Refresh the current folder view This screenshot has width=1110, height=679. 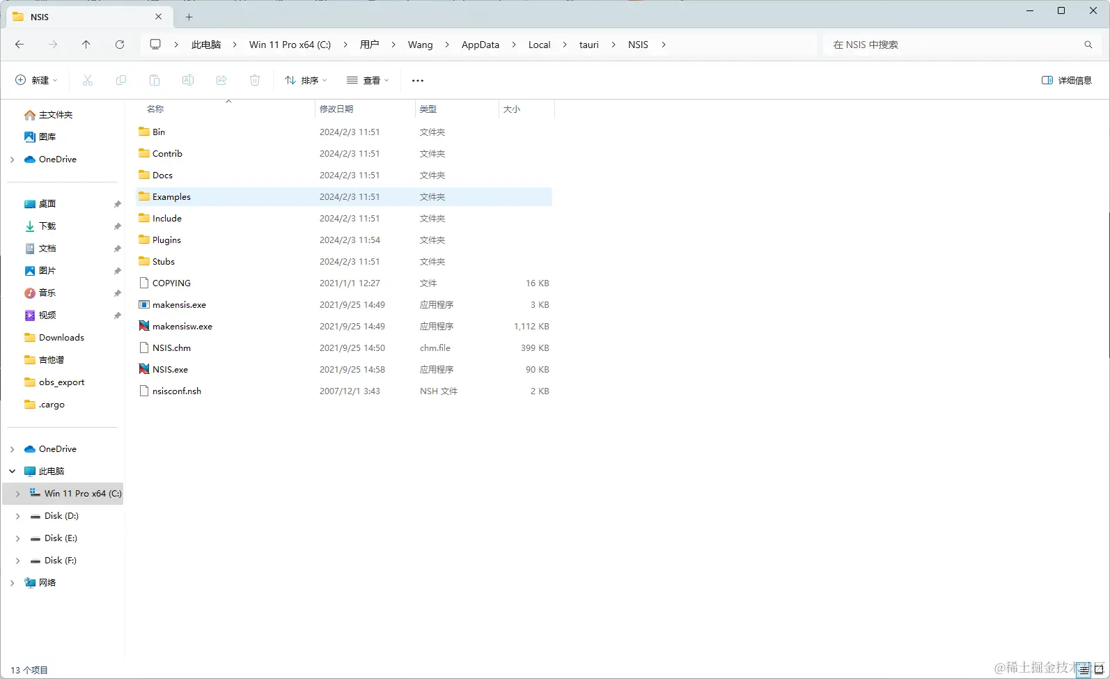click(x=120, y=45)
